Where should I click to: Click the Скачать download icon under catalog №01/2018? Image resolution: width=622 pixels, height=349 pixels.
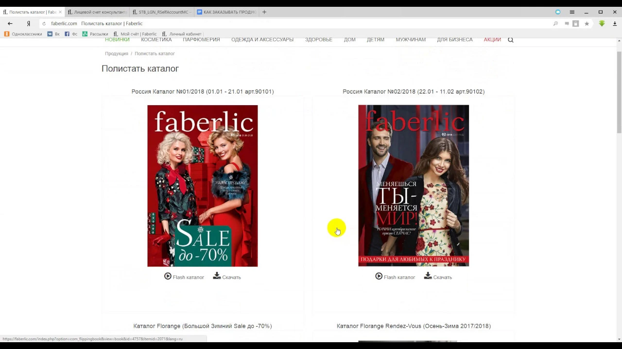217,276
